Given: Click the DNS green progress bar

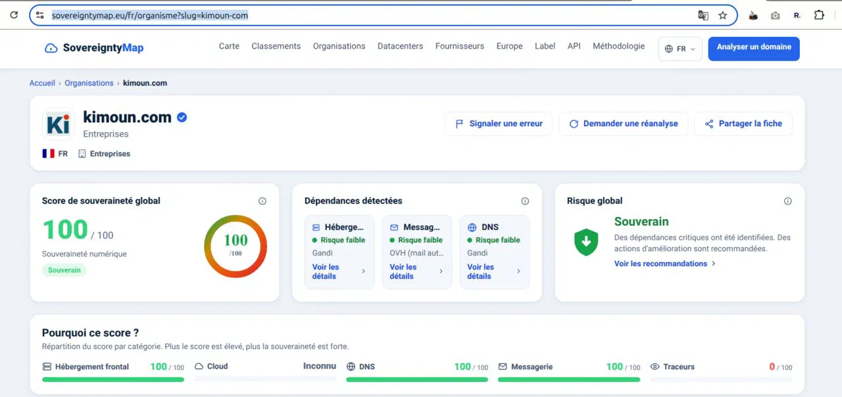Looking at the screenshot, I should [417, 379].
